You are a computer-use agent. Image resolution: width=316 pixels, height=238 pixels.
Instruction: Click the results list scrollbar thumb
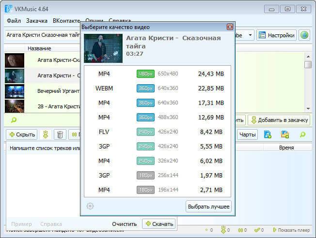308,65
